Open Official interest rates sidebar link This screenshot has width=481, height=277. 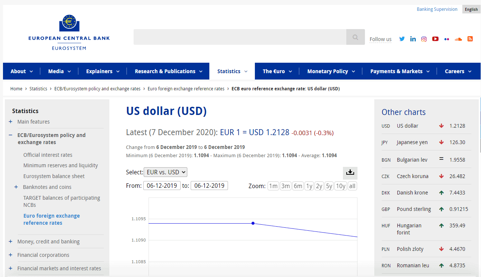pos(48,155)
